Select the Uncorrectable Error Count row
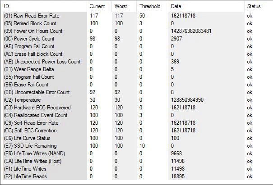 [138, 92]
